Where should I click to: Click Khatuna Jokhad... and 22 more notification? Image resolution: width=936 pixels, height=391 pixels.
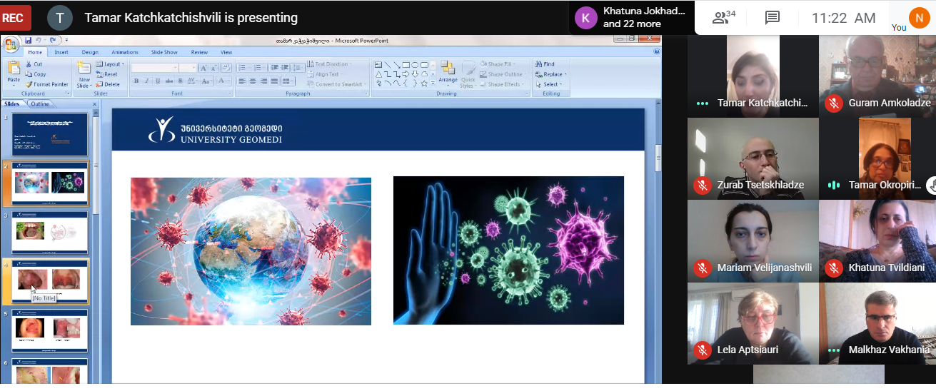click(x=632, y=17)
